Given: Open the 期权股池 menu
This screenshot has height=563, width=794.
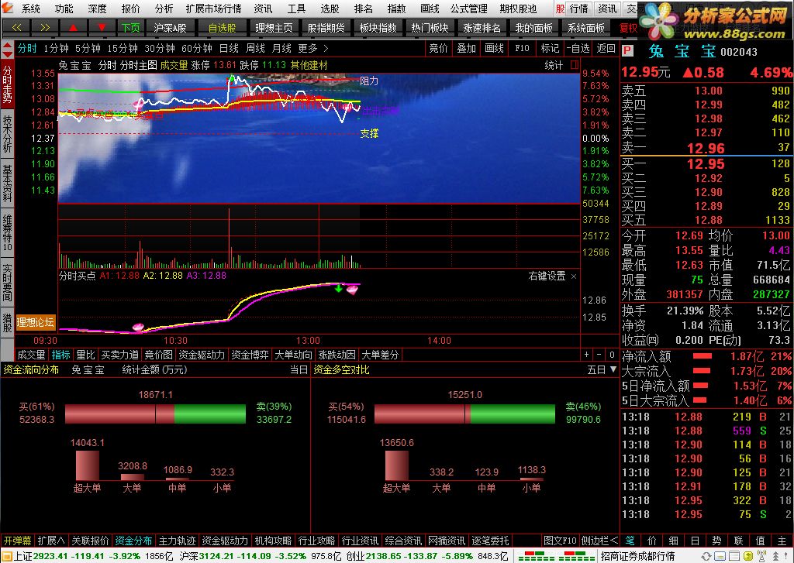Looking at the screenshot, I should pos(518,9).
